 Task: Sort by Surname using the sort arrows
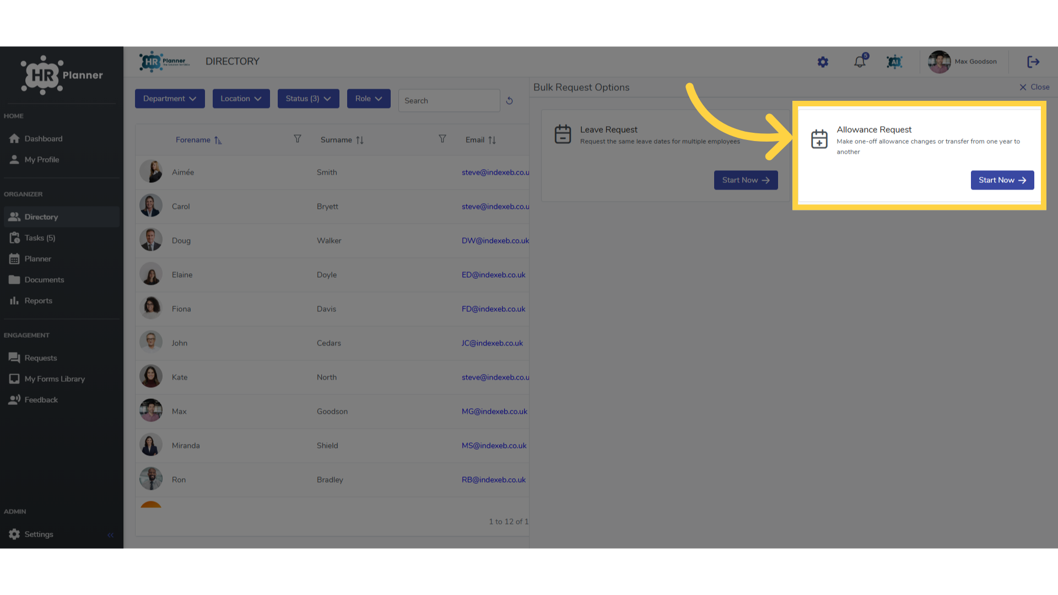pyautogui.click(x=360, y=140)
